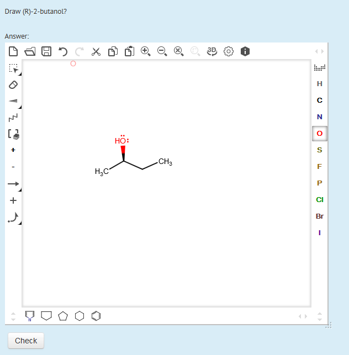This screenshot has width=349, height=355.
Task: Open the periodic table
Action: point(320,67)
